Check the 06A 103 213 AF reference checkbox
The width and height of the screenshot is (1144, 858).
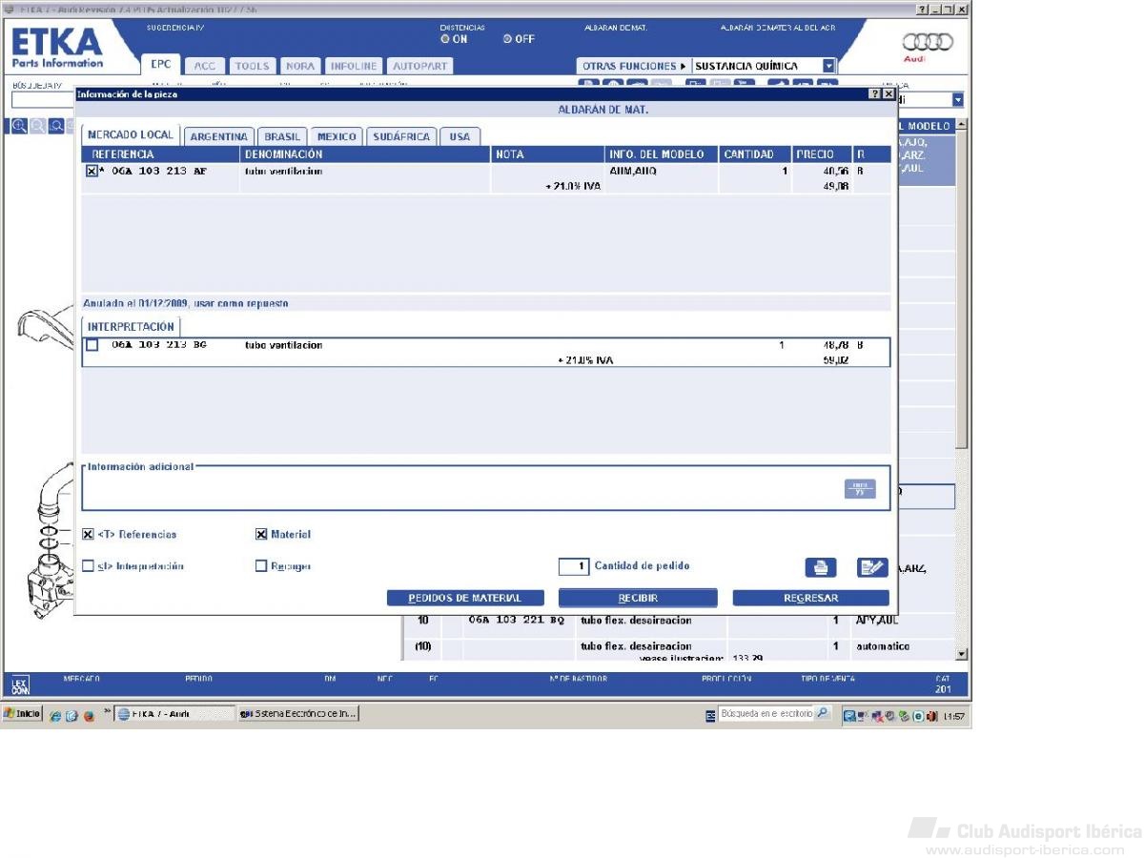coord(92,172)
